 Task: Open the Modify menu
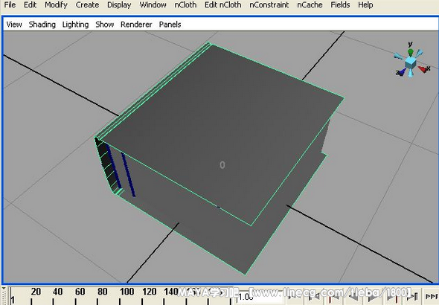(56, 4)
